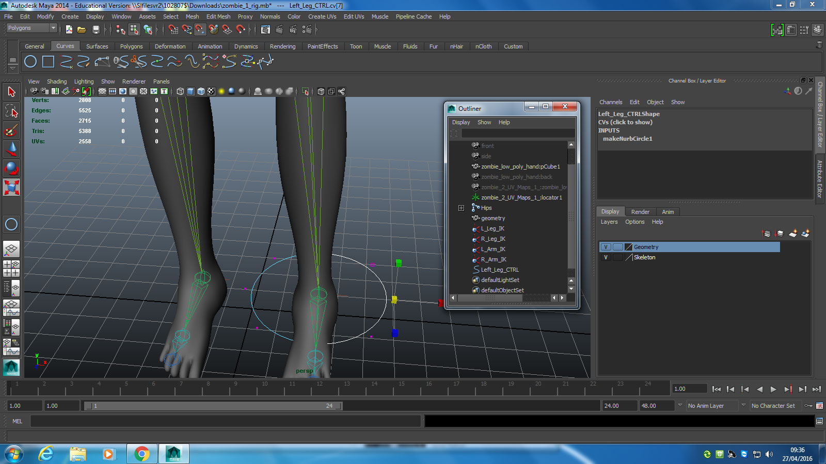Screen dimensions: 826x464
Task: Activate the Scale tool in toolbox
Action: point(11,187)
